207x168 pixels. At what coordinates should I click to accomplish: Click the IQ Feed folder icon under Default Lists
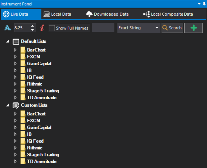tap(23, 77)
